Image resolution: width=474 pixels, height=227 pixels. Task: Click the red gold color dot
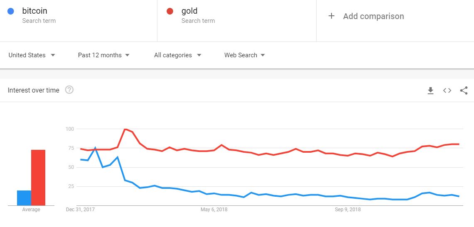coord(169,11)
